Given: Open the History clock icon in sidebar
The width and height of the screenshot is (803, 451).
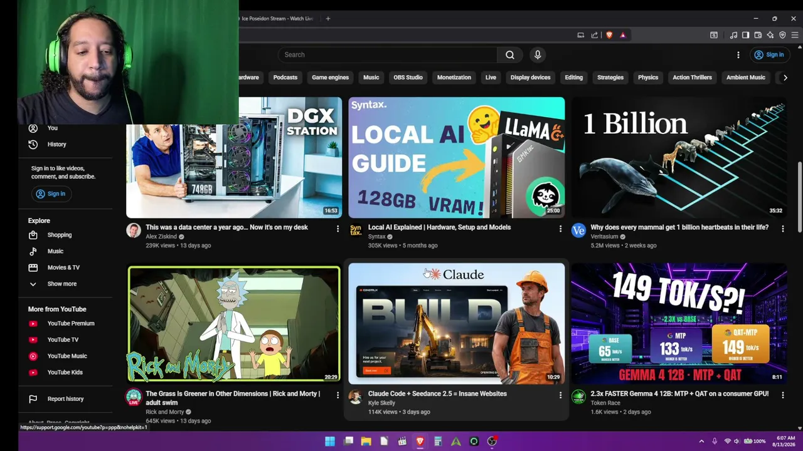Looking at the screenshot, I should point(33,144).
